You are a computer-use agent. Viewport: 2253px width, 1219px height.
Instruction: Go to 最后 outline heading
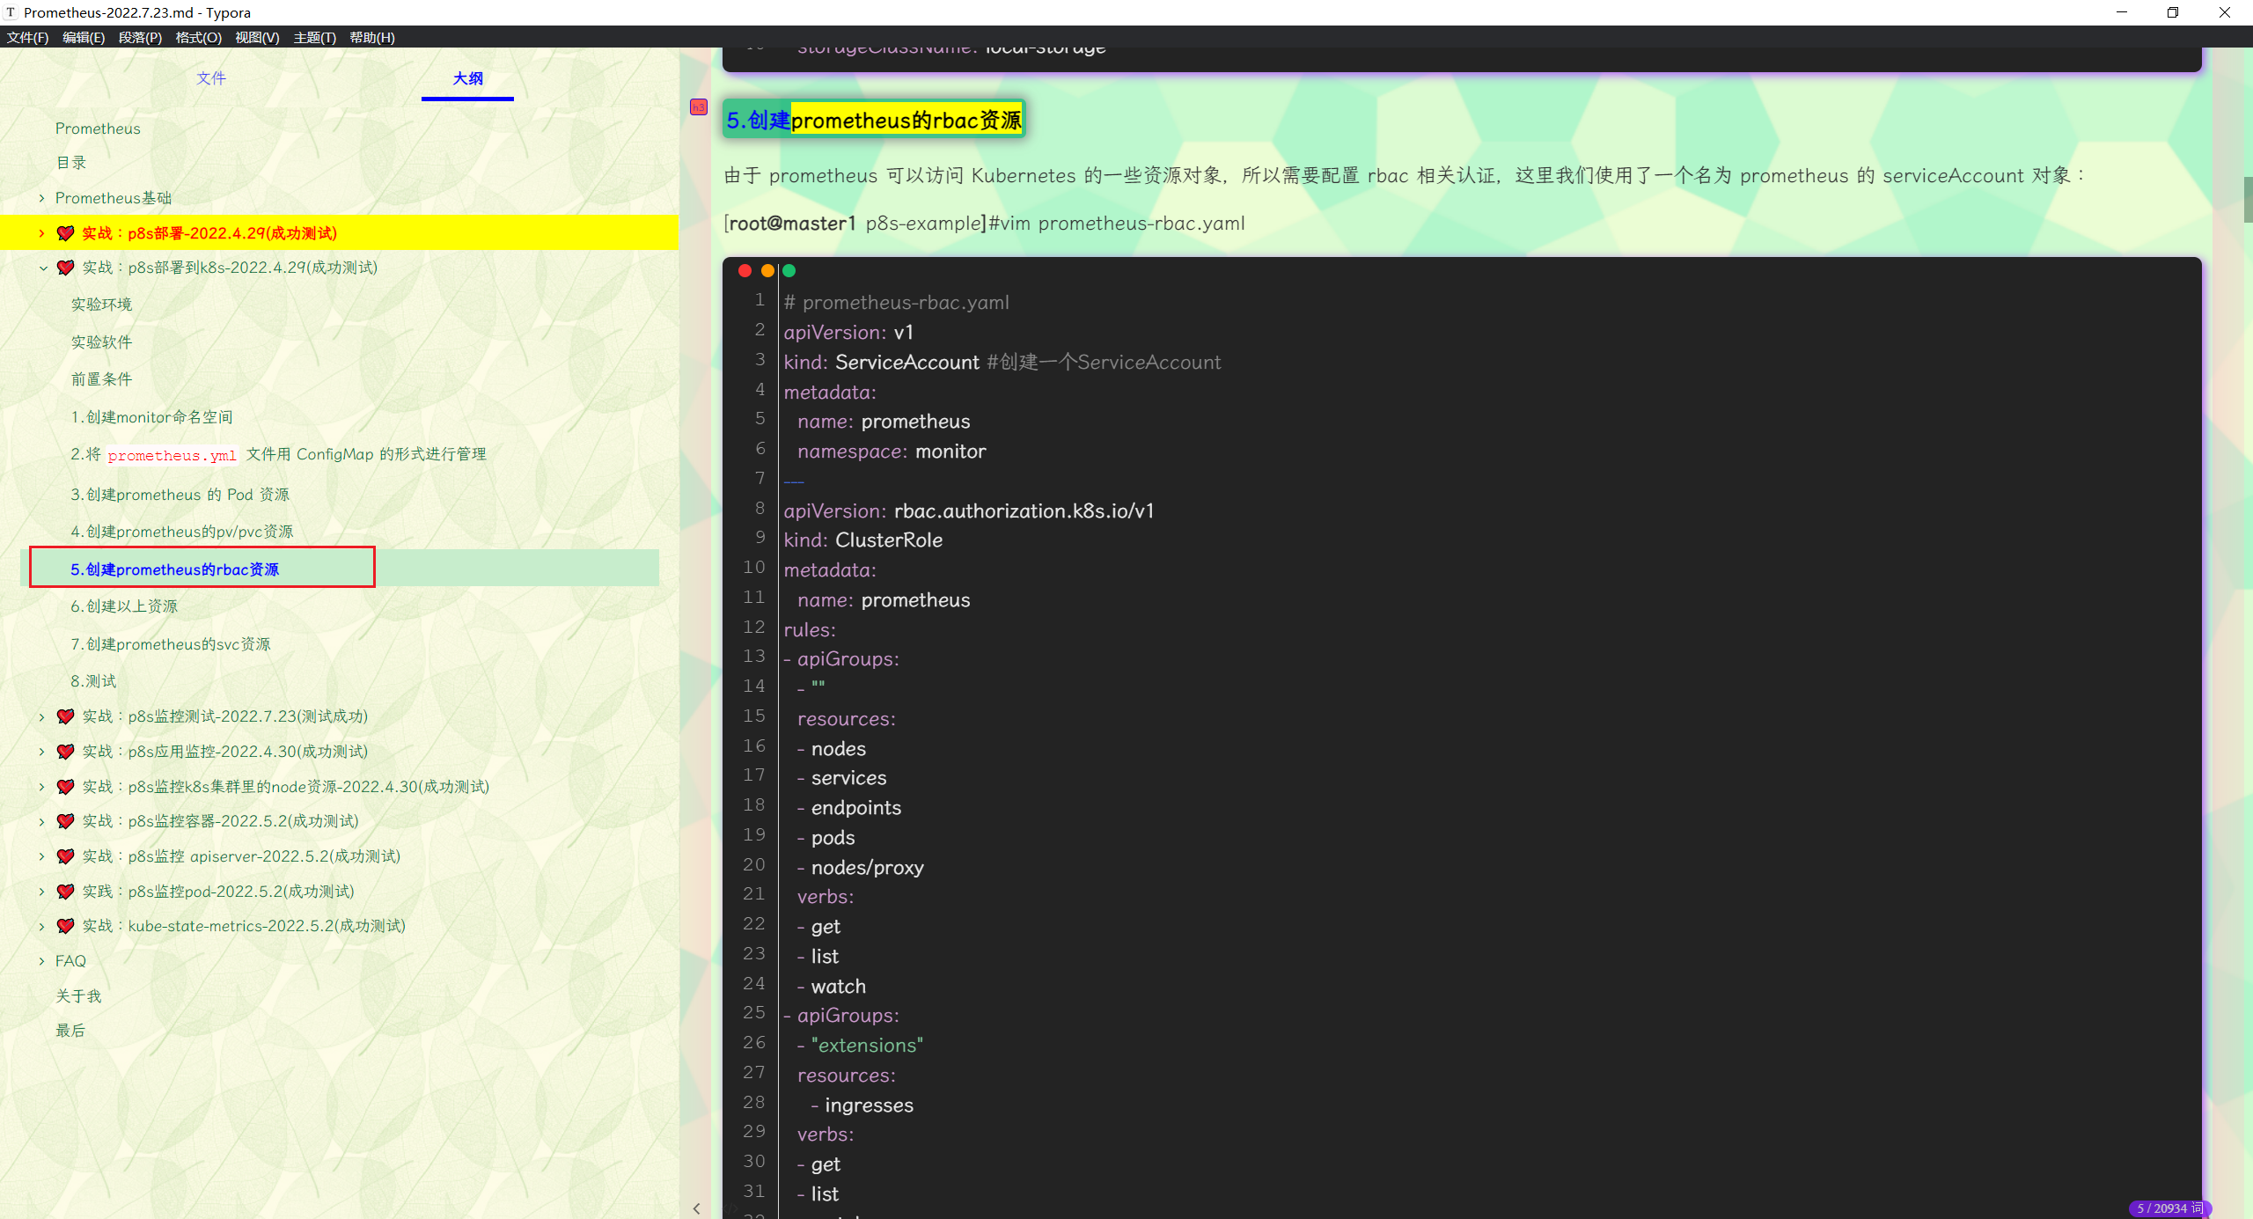pos(70,1031)
